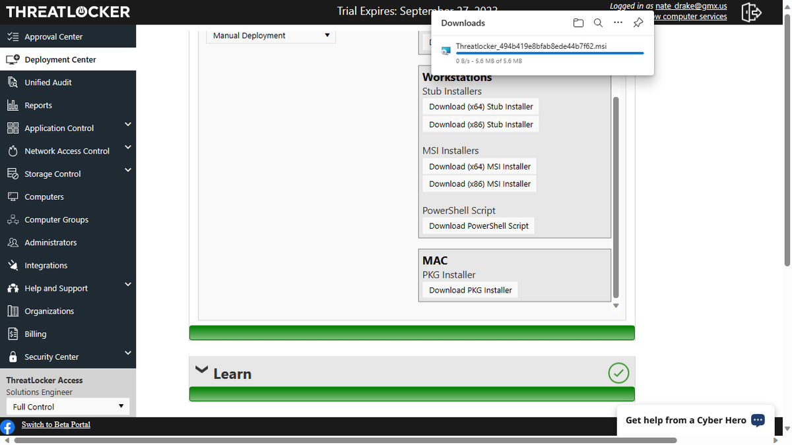Open the downloaded Threatlocker msi file
The image size is (792, 445).
[x=531, y=45]
